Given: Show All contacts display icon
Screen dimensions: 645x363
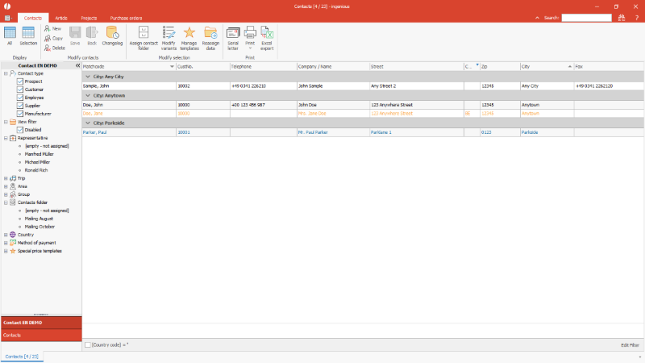Looking at the screenshot, I should click(10, 34).
